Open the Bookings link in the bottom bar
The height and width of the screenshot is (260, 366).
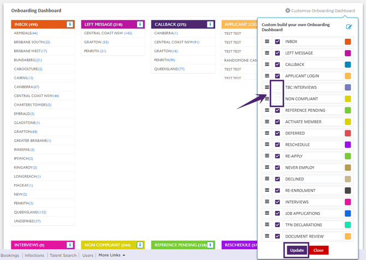(10, 255)
